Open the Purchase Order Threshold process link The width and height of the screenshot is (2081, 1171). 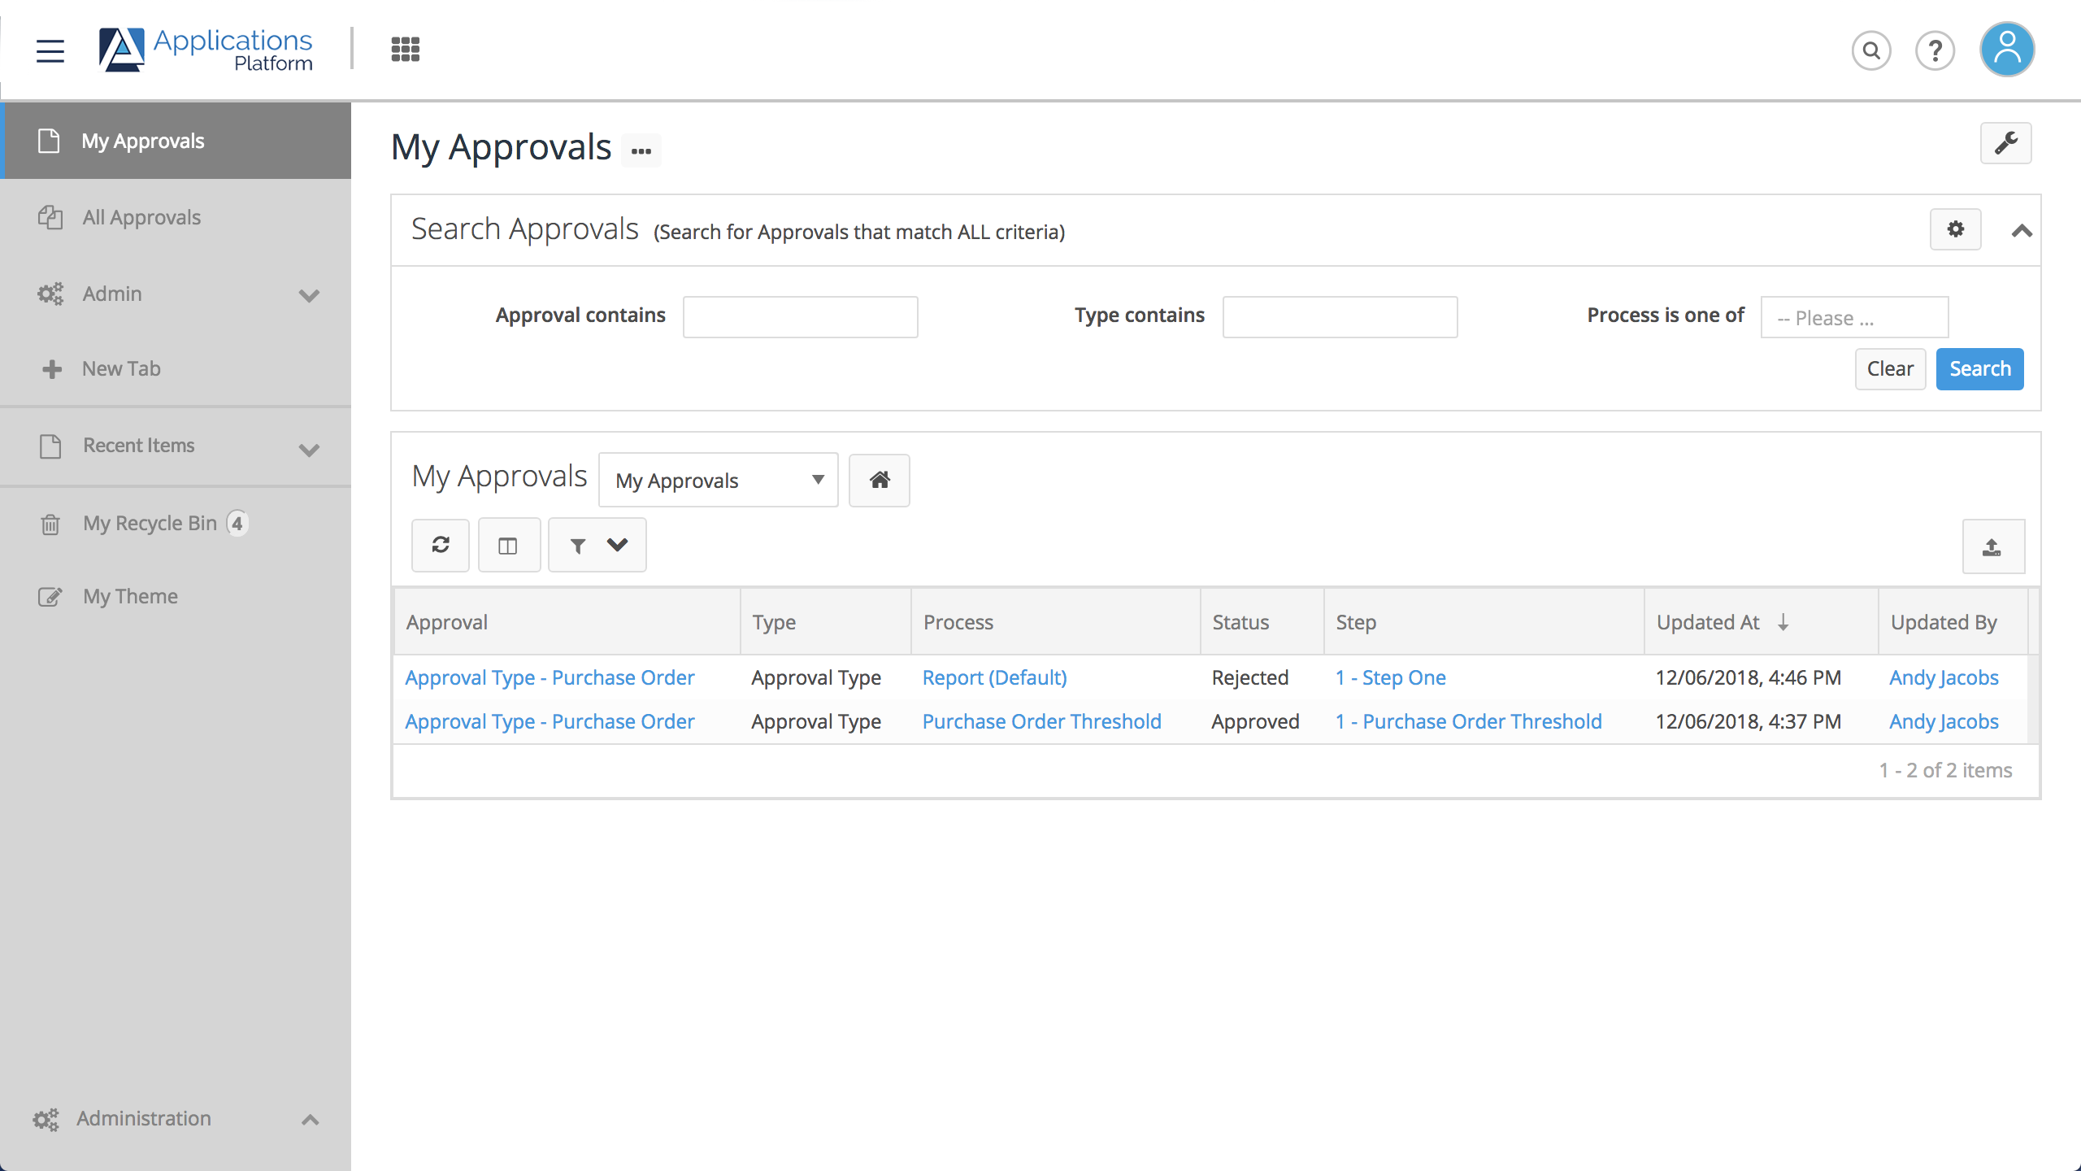pos(1041,721)
